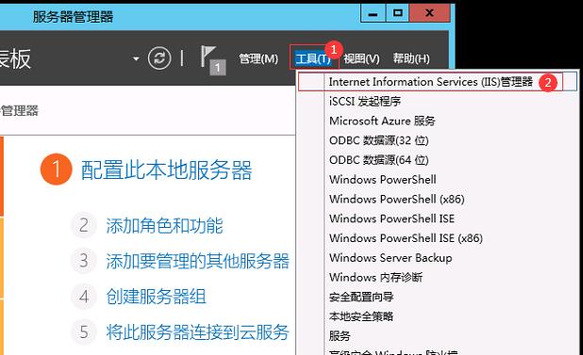The height and width of the screenshot is (355, 583).
Task: Open the 视图(V) menu
Action: (x=361, y=58)
